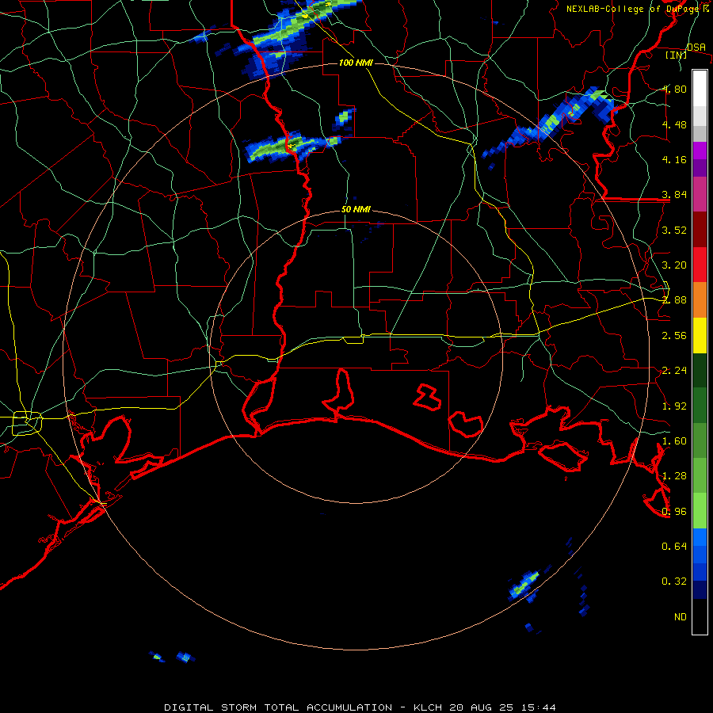This screenshot has width=713, height=713.
Task: Pick the black ND swatch at the legend bottom
Action: tap(700, 616)
